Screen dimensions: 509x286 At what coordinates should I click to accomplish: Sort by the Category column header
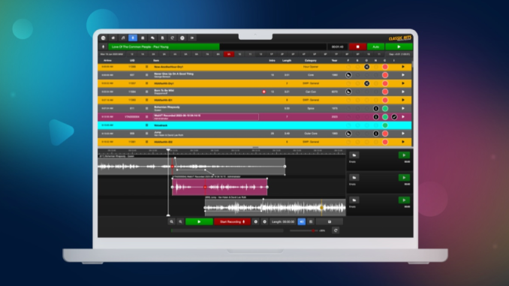[x=310, y=60]
